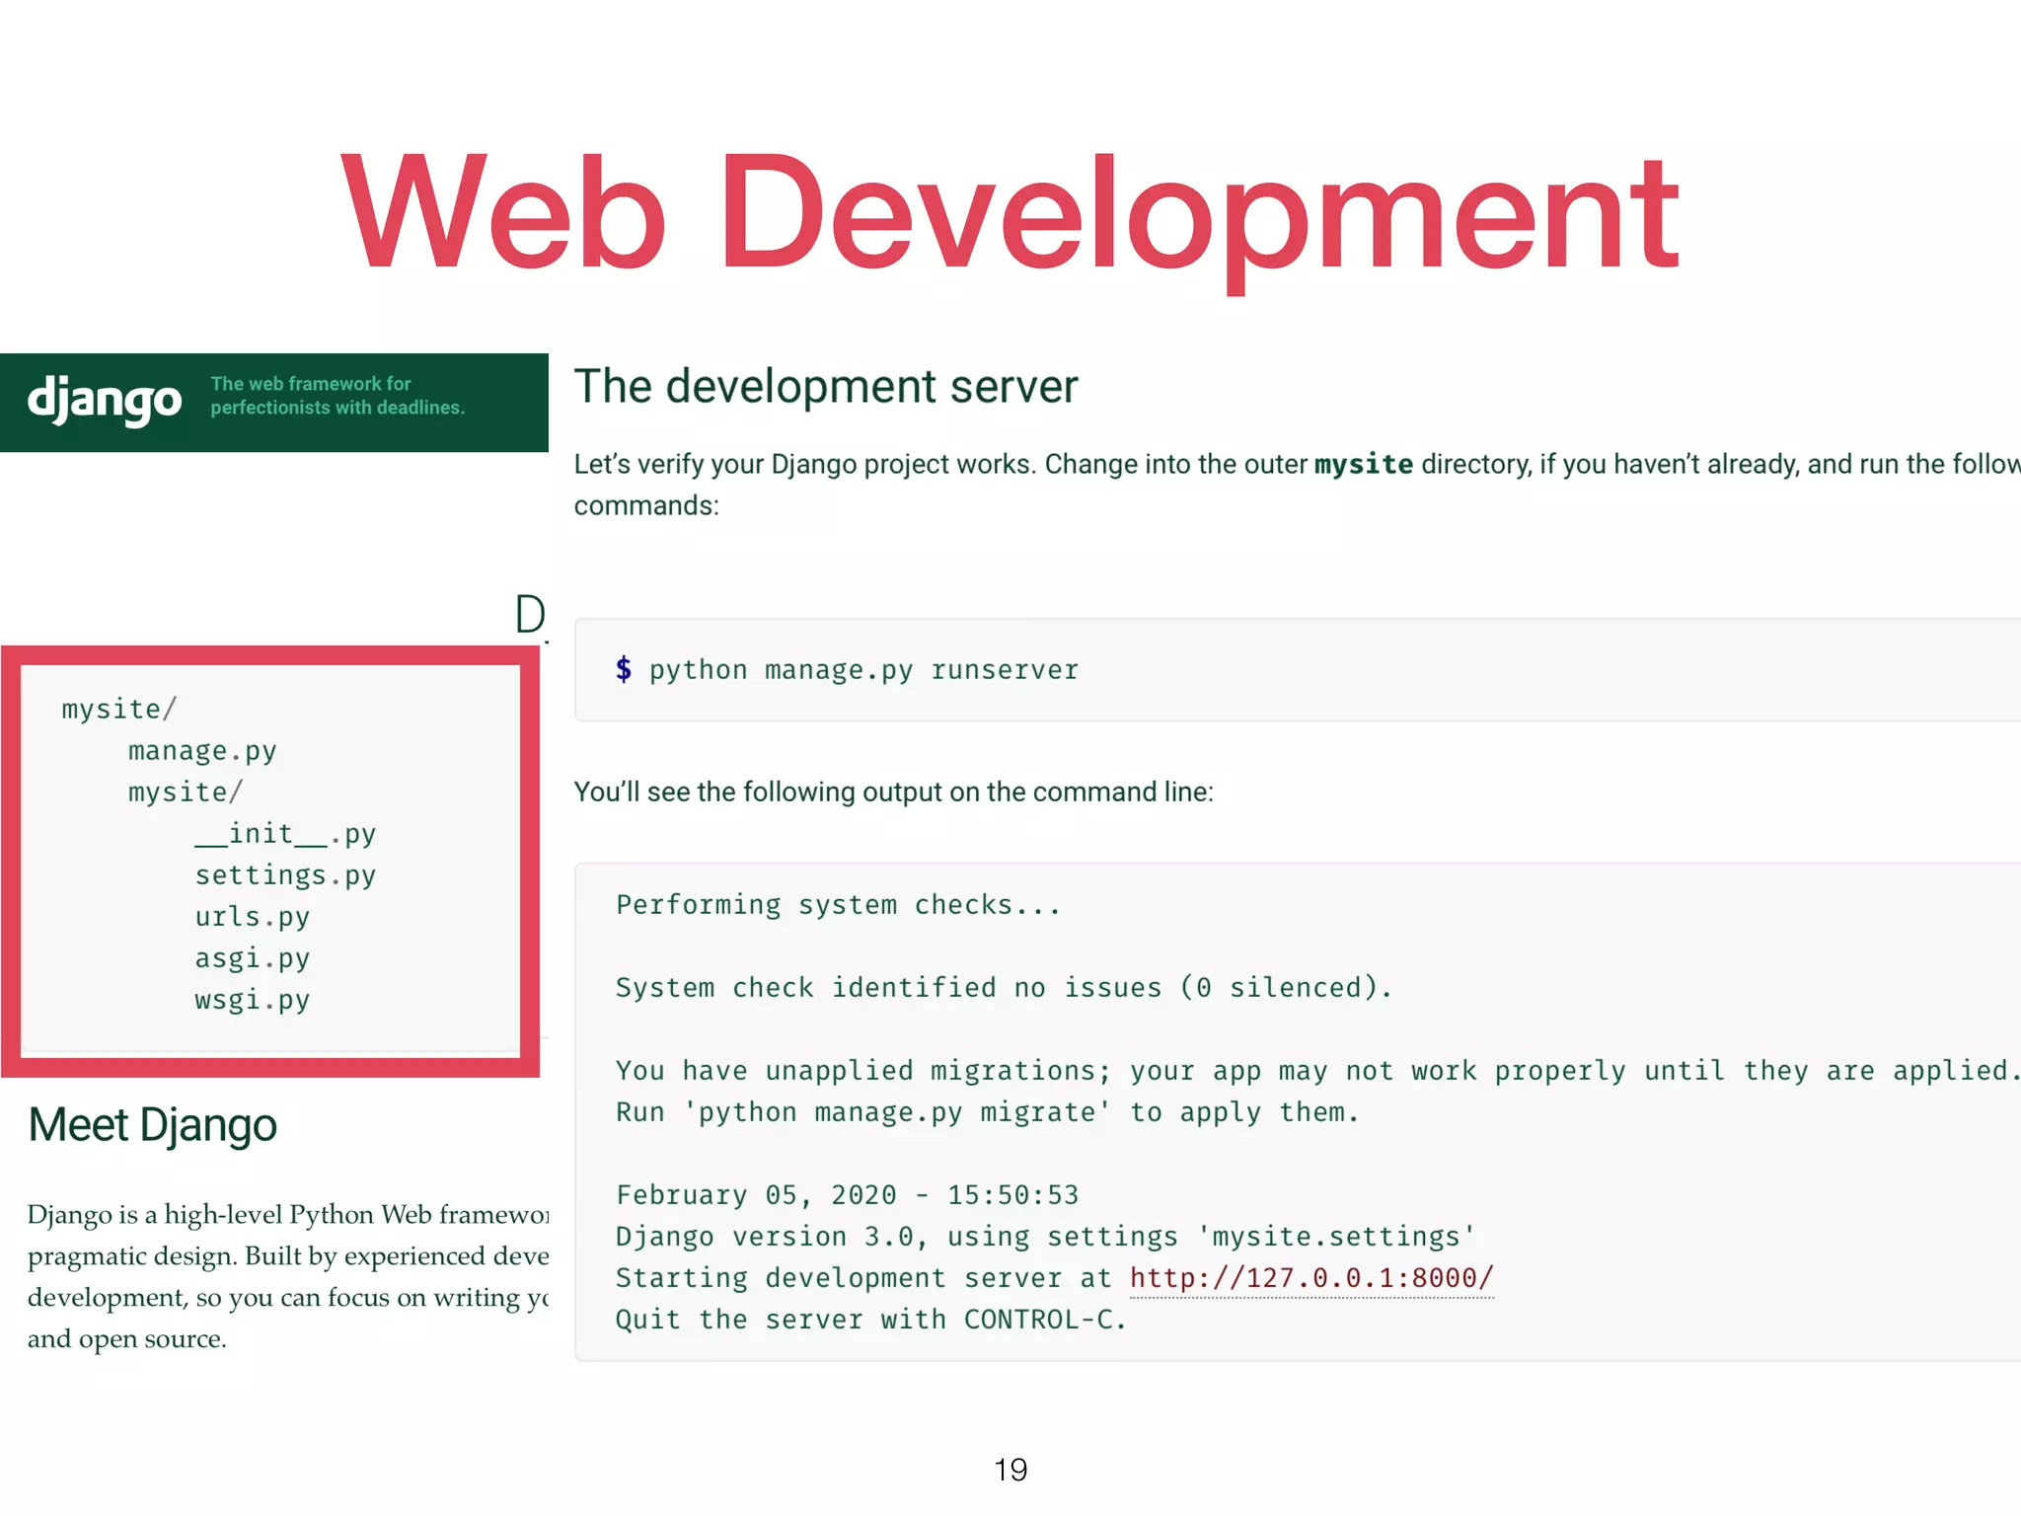The image size is (2021, 1516).
Task: Click 'You have unapplied migrations' output line
Action: (1318, 1071)
